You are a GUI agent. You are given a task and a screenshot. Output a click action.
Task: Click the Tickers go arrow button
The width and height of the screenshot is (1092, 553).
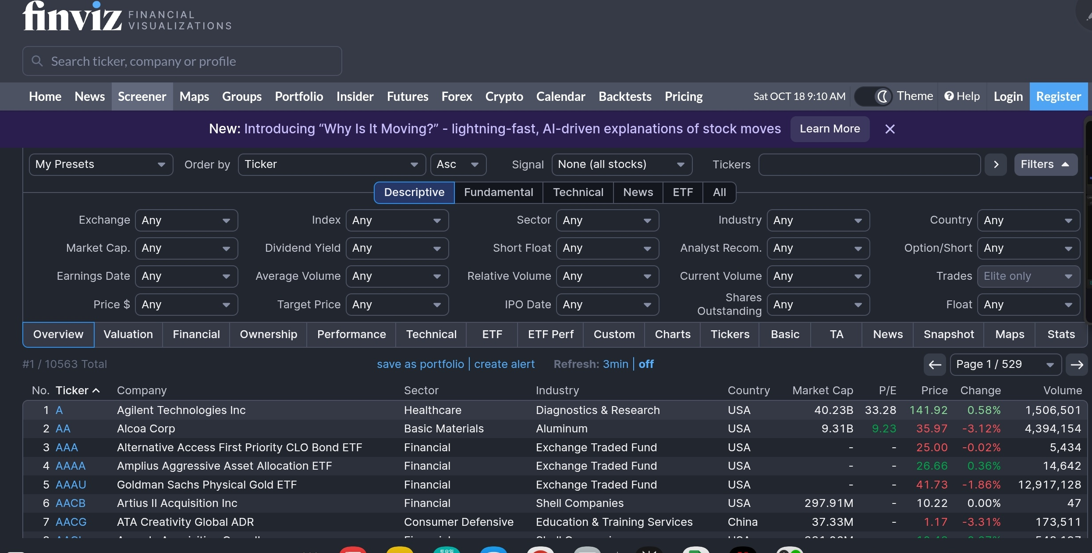(x=996, y=164)
